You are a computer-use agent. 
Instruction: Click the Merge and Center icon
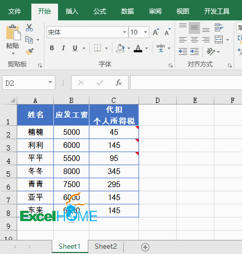tap(219, 40)
